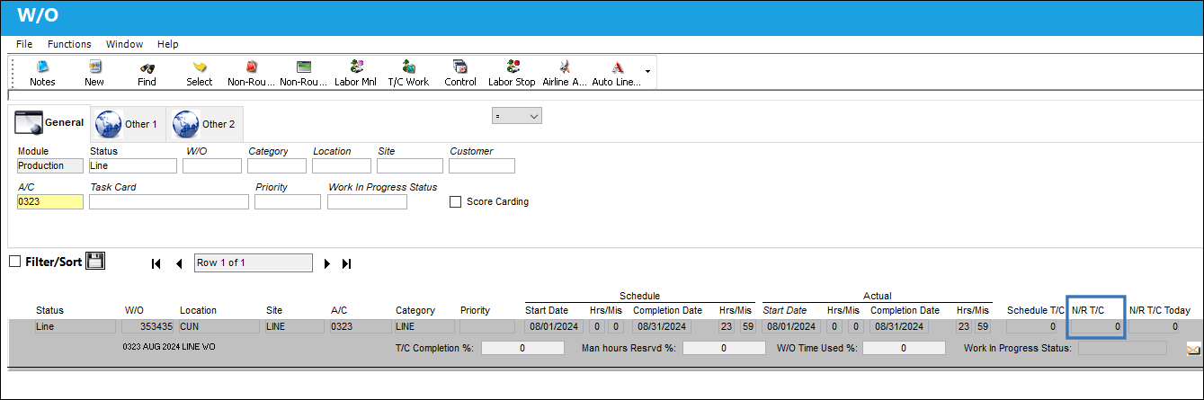Open the Help menu
Viewport: 1204px width, 400px height.
[x=168, y=44]
